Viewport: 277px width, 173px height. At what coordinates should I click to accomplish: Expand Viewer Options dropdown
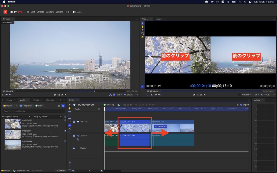click(247, 95)
